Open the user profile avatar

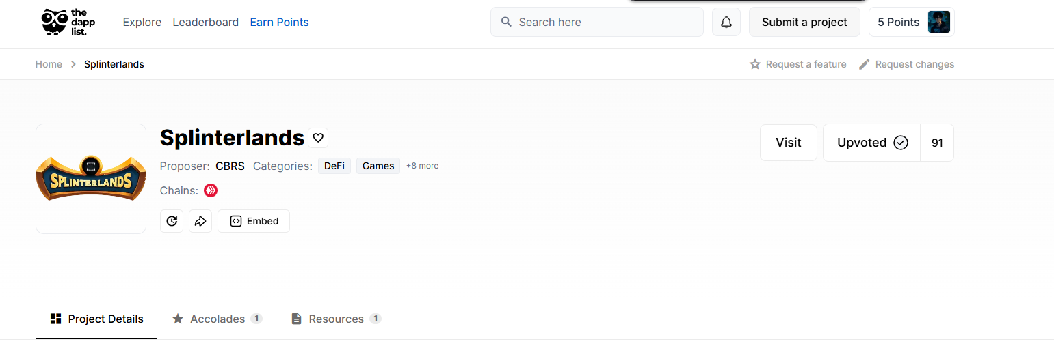[x=938, y=22]
